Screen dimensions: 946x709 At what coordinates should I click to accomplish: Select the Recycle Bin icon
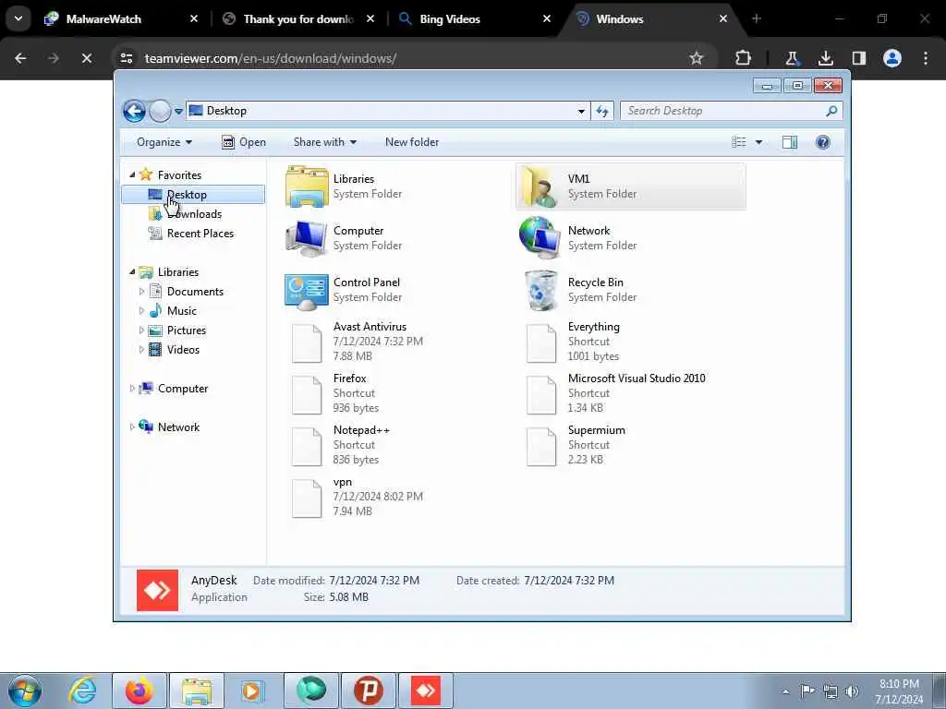point(541,291)
